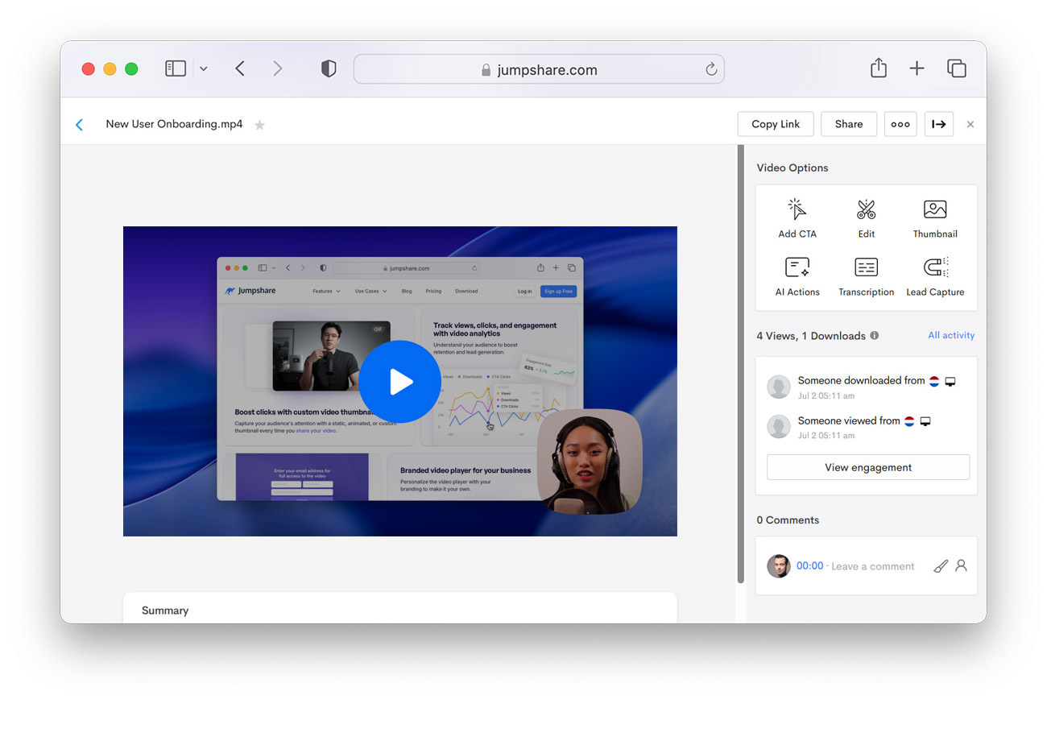Click the Safari privacy shield icon
The image size is (1047, 737).
329,69
